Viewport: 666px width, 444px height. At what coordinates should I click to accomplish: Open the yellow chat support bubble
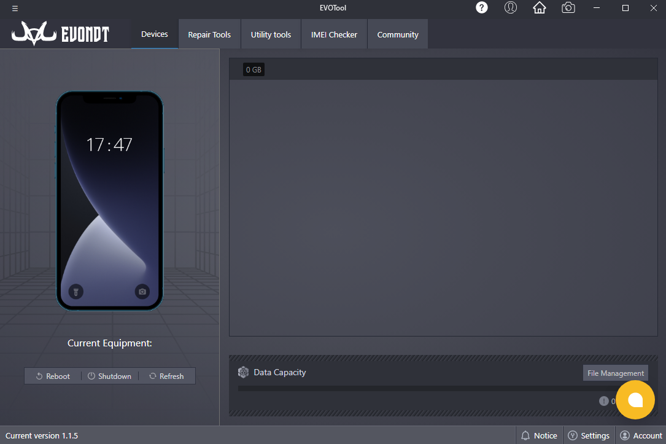pyautogui.click(x=635, y=400)
